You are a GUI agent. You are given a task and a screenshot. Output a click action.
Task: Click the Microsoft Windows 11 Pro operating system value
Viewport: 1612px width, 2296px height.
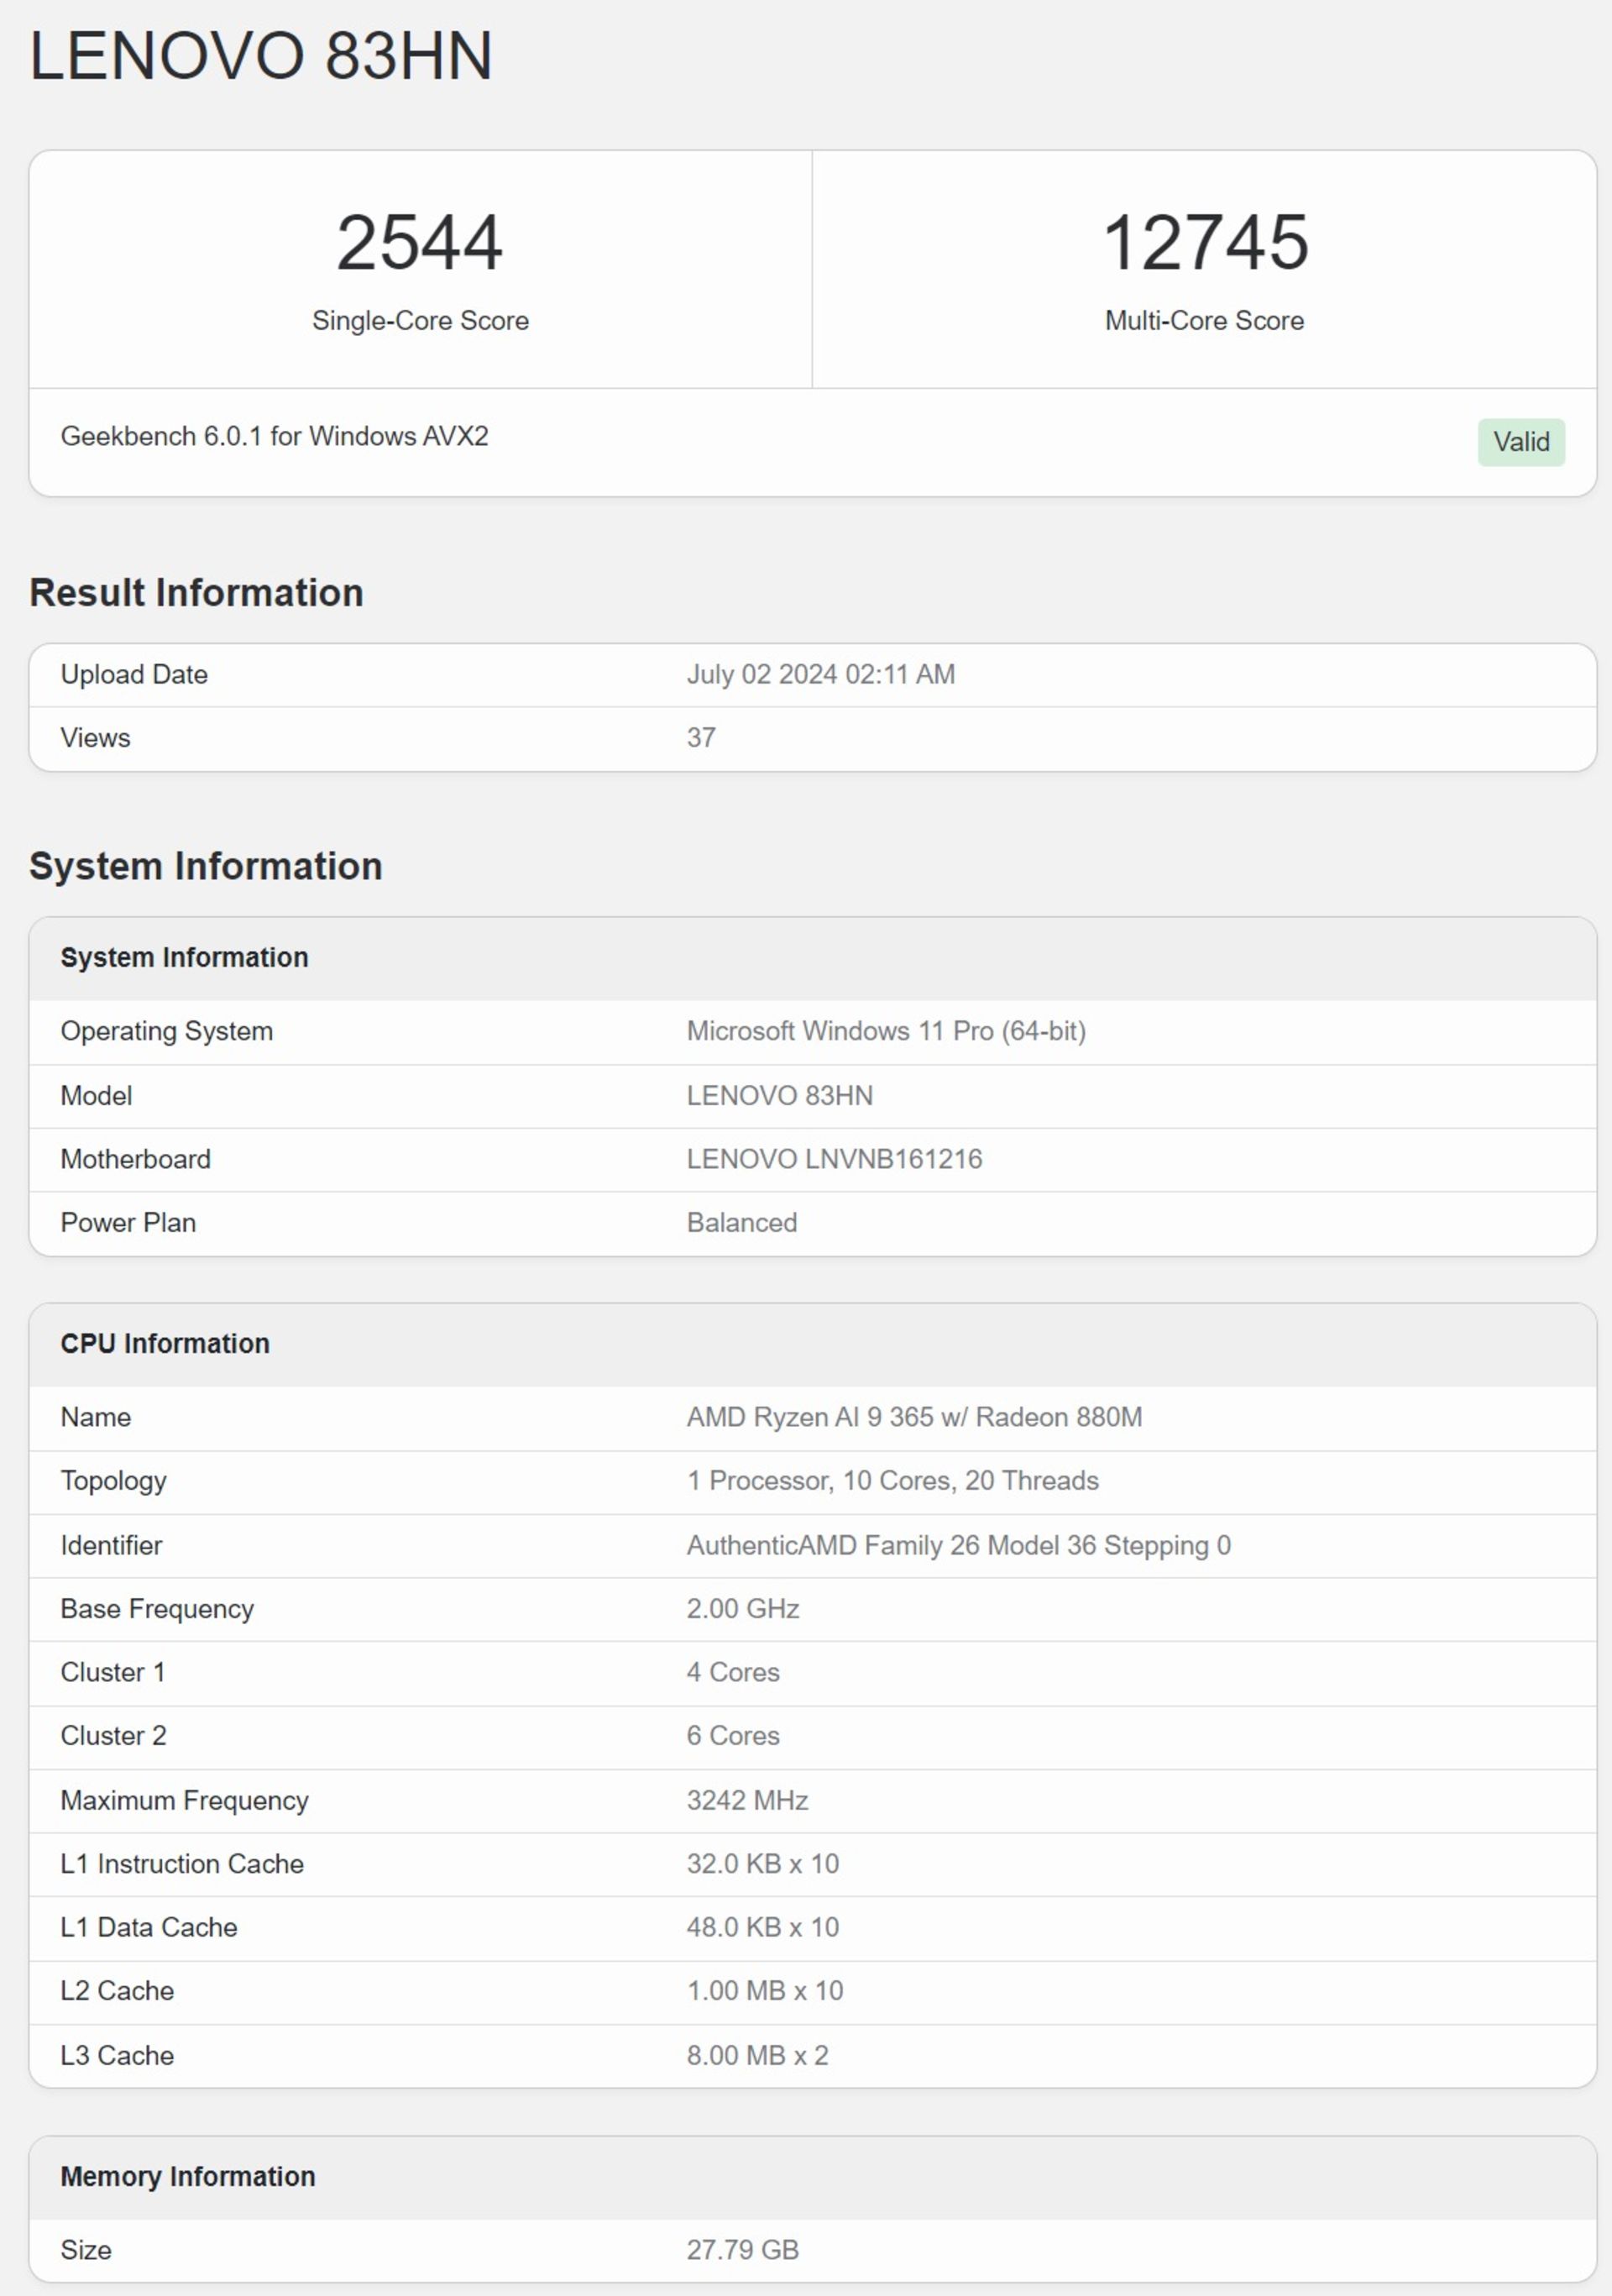coord(885,1031)
